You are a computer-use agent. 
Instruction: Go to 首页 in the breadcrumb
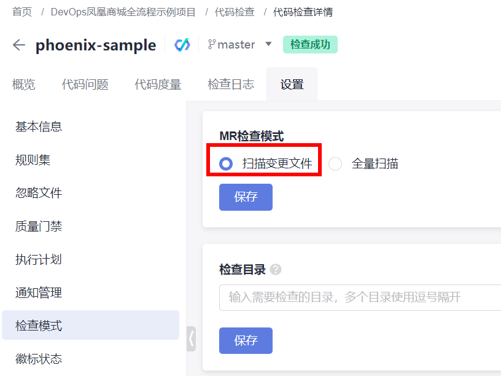[x=22, y=12]
